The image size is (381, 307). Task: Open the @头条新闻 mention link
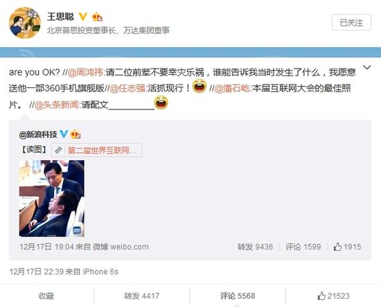click(57, 105)
